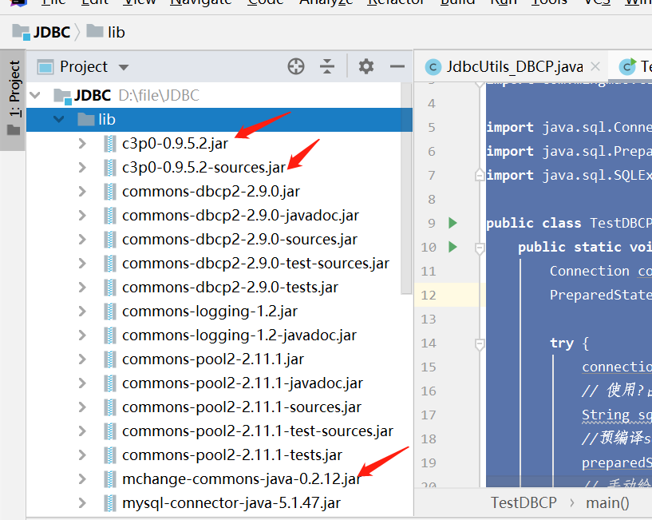This screenshot has height=520, width=652.
Task: Select mchange-commons-java-0.2.12.jar file
Action: pos(241,479)
